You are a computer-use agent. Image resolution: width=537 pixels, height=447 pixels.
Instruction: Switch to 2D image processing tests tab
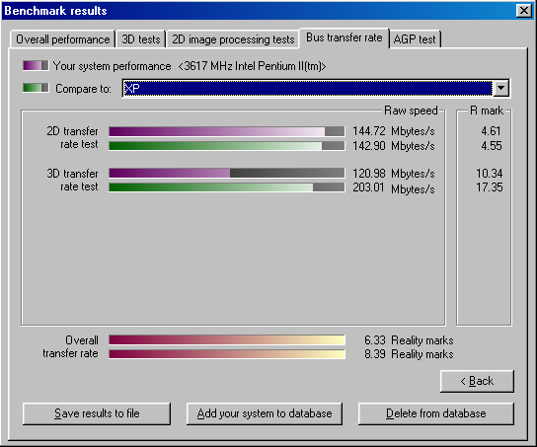tap(233, 39)
